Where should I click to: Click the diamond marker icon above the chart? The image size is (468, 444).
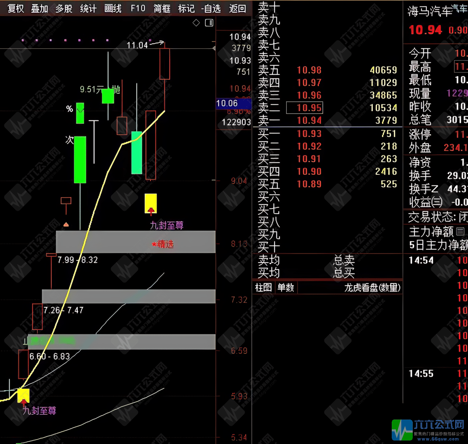point(196,22)
